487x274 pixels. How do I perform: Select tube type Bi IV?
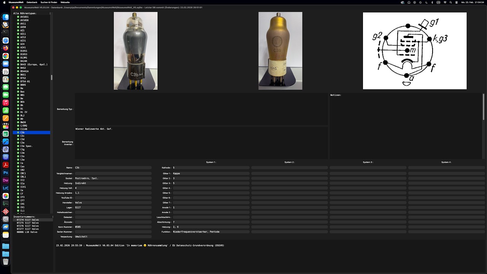pos(32,112)
